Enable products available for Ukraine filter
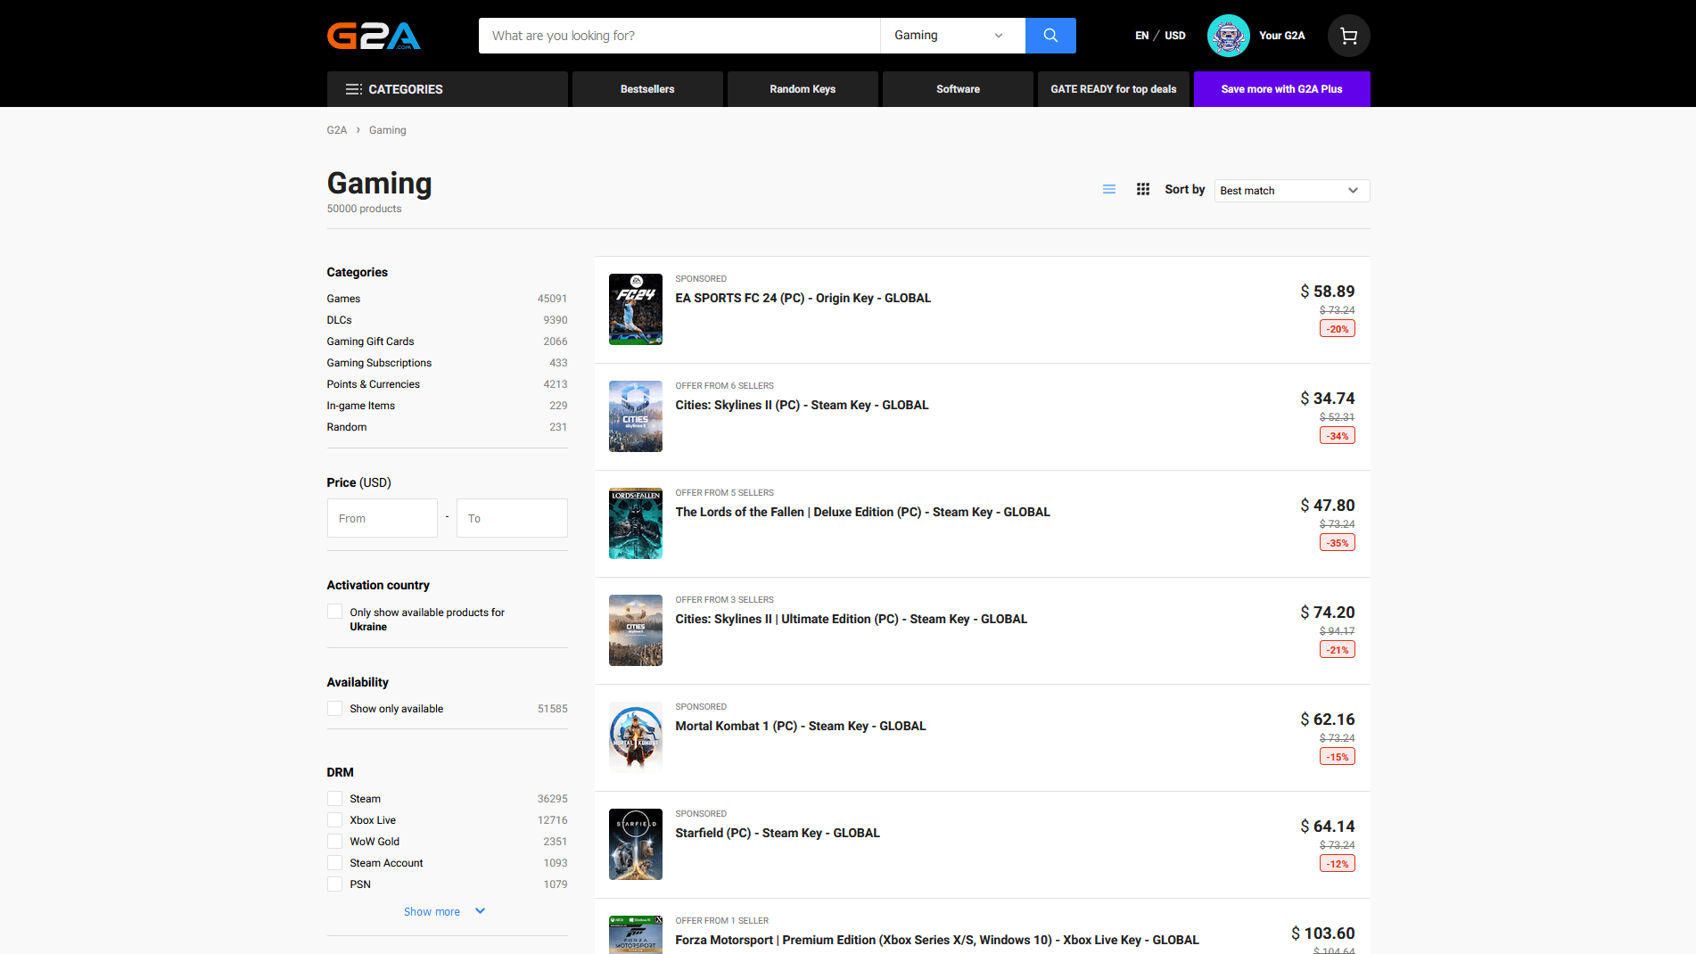The height and width of the screenshot is (954, 1696). pyautogui.click(x=334, y=611)
